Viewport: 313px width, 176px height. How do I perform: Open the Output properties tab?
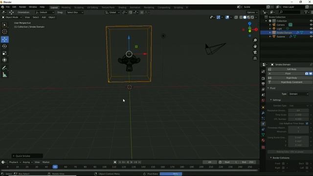coord(263,84)
